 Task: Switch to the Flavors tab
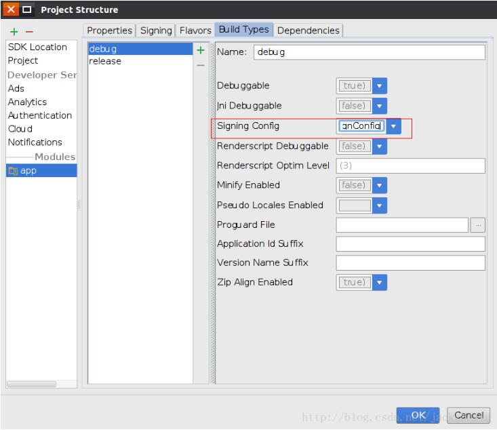(x=195, y=31)
